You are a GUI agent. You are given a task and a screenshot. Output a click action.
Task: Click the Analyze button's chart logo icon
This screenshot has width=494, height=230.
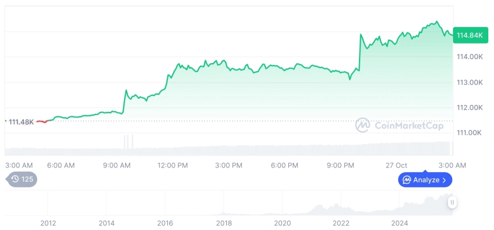[x=407, y=180]
